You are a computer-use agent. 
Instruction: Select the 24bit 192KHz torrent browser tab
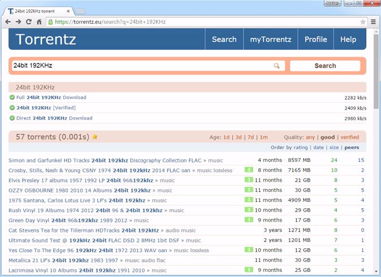pos(38,11)
